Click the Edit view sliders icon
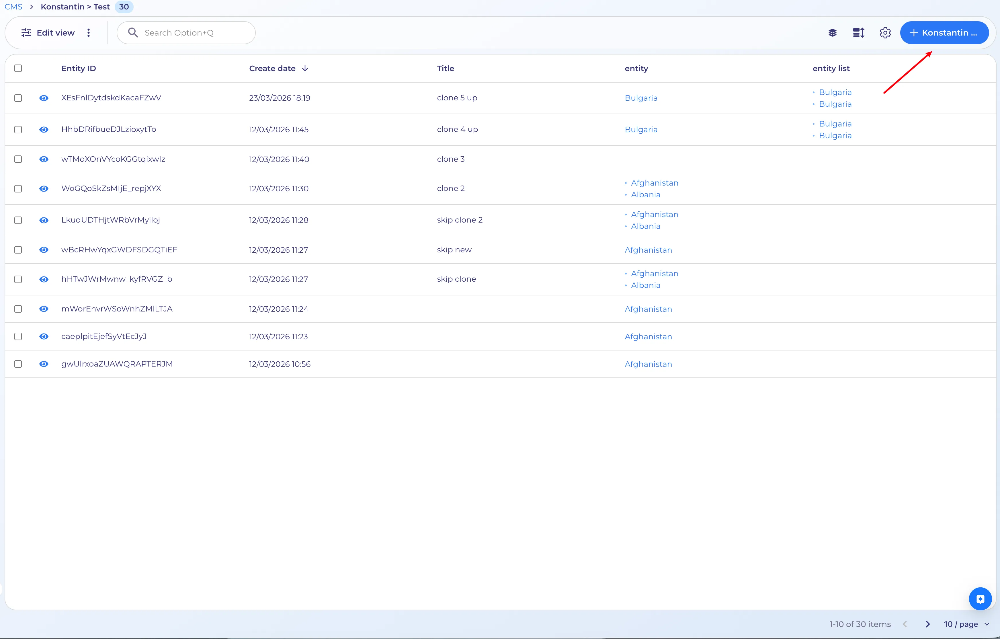 [26, 33]
